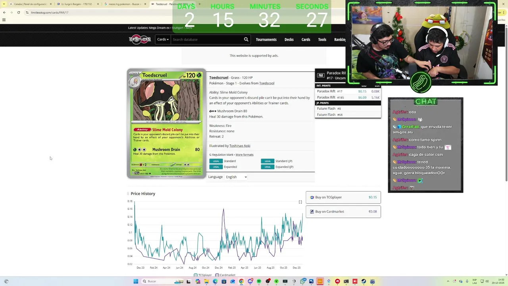Click the Buy on Cardmarket button
This screenshot has width=508, height=286.
click(x=343, y=212)
